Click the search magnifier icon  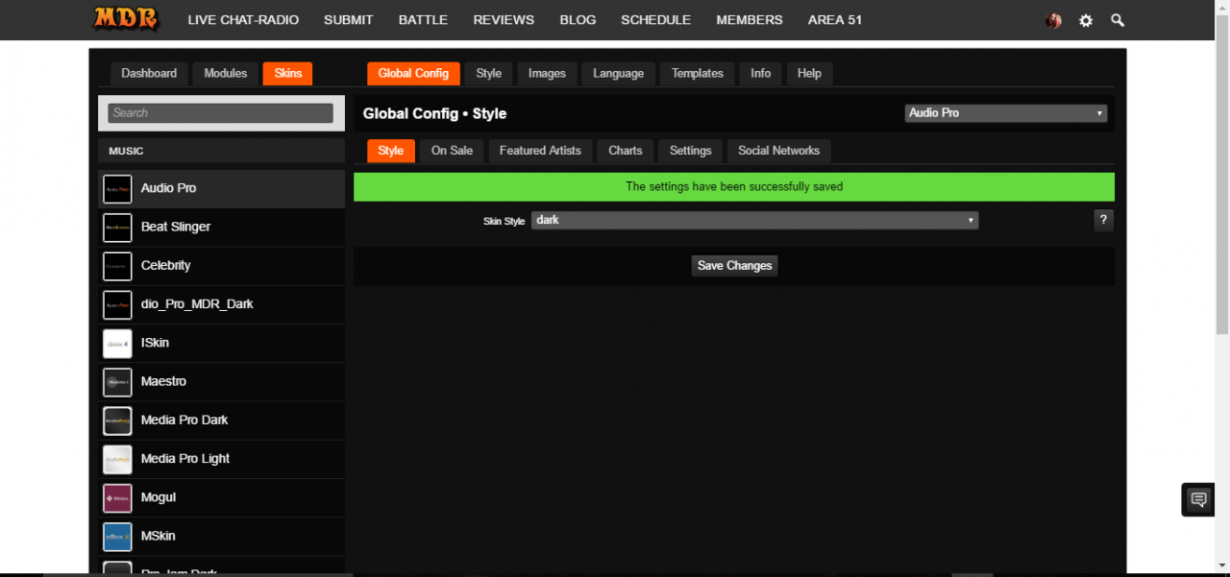pyautogui.click(x=1118, y=20)
